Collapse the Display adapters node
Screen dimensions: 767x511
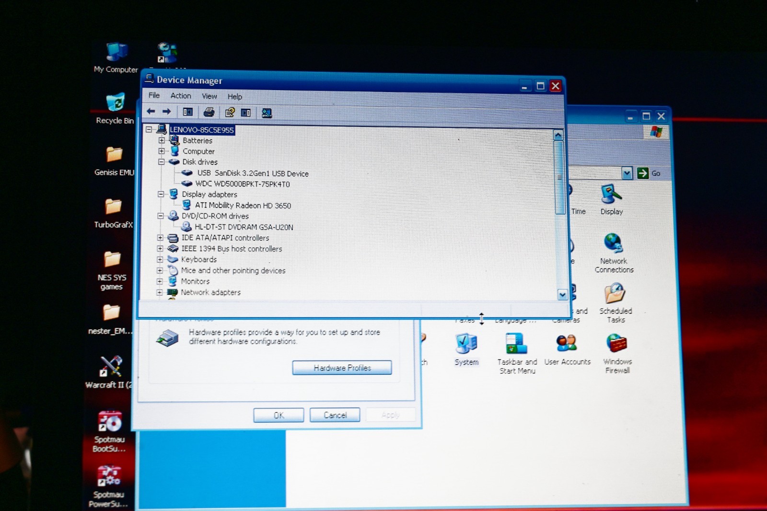(161, 194)
